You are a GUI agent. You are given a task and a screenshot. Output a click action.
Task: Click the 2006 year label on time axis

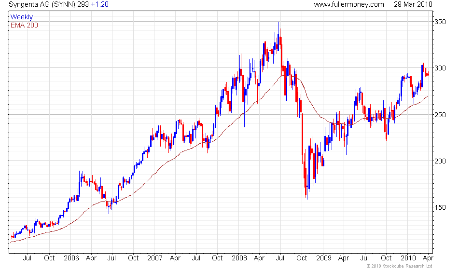coord(71,258)
